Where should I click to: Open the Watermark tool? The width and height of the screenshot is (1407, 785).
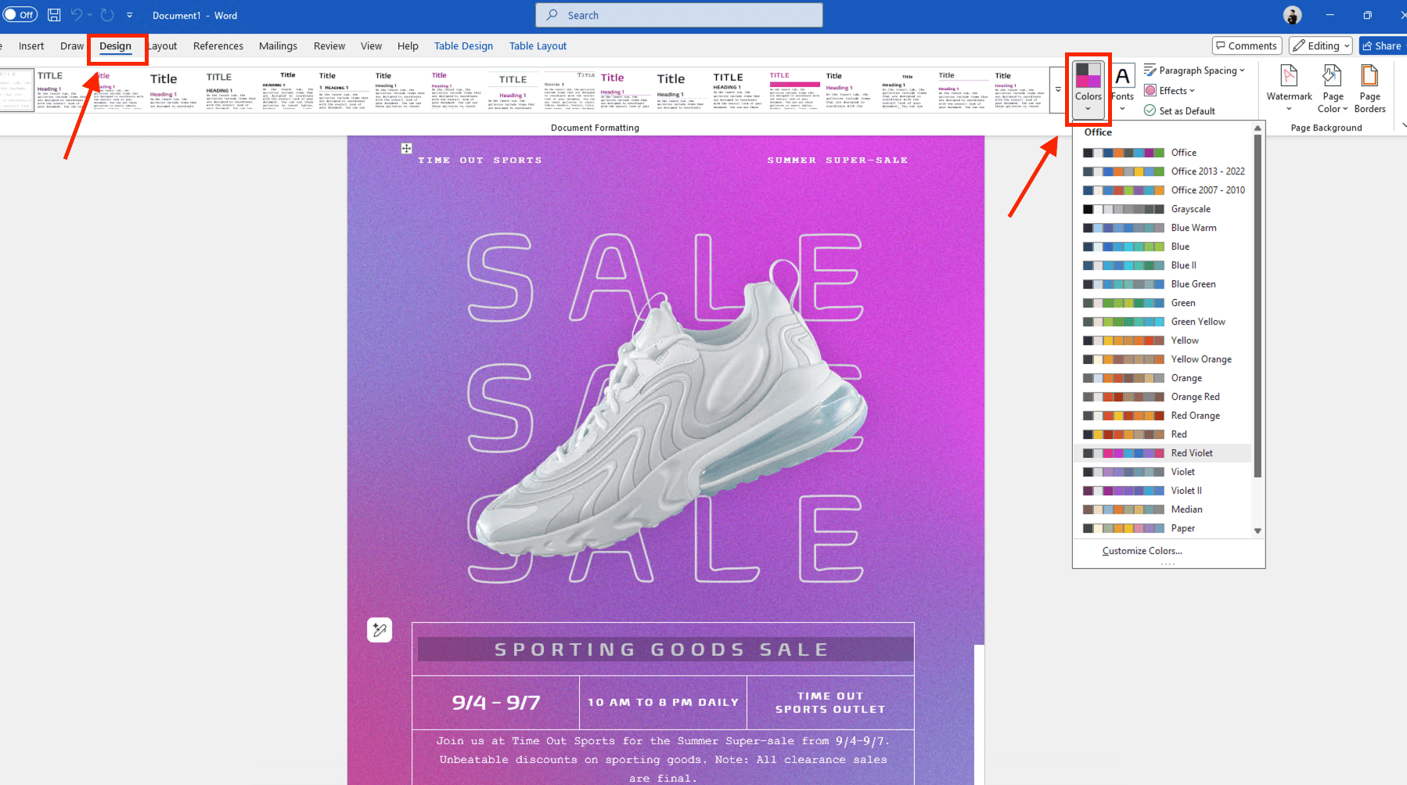click(1289, 86)
